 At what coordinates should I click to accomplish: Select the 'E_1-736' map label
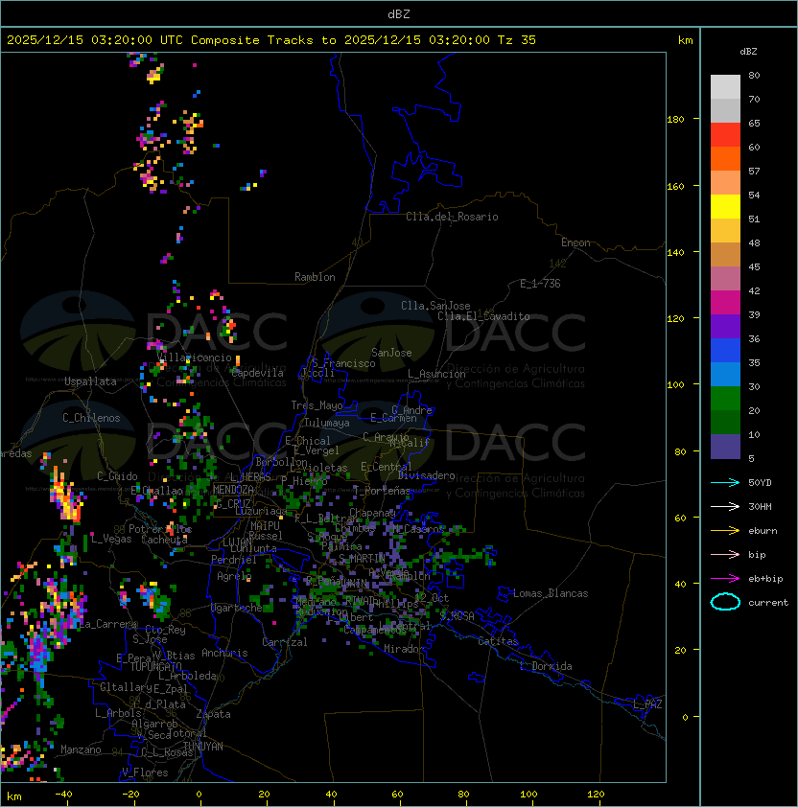pos(540,284)
